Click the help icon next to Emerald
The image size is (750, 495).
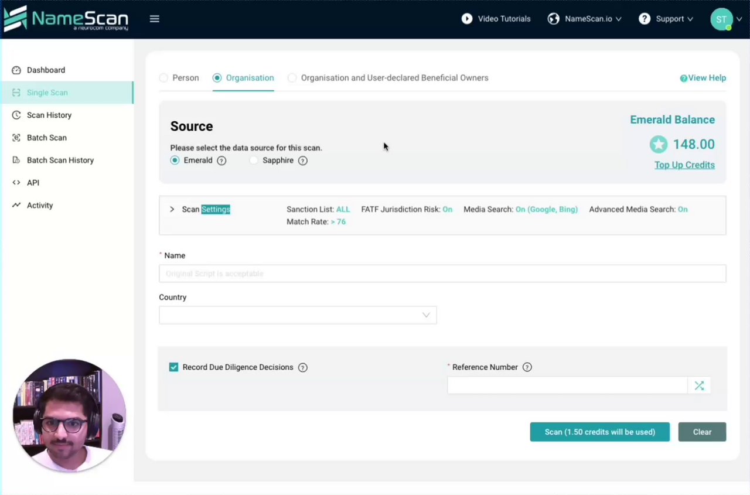[x=221, y=161]
